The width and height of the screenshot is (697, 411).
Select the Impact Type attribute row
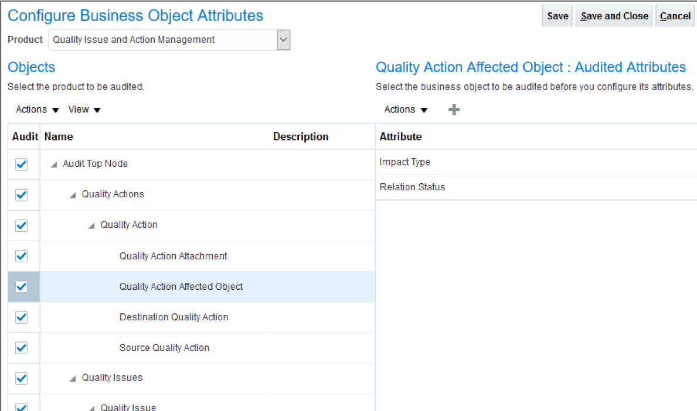(405, 162)
